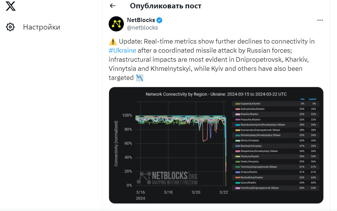337x211 pixels.
Task: Open the @netblocks handle link
Action: click(142, 27)
